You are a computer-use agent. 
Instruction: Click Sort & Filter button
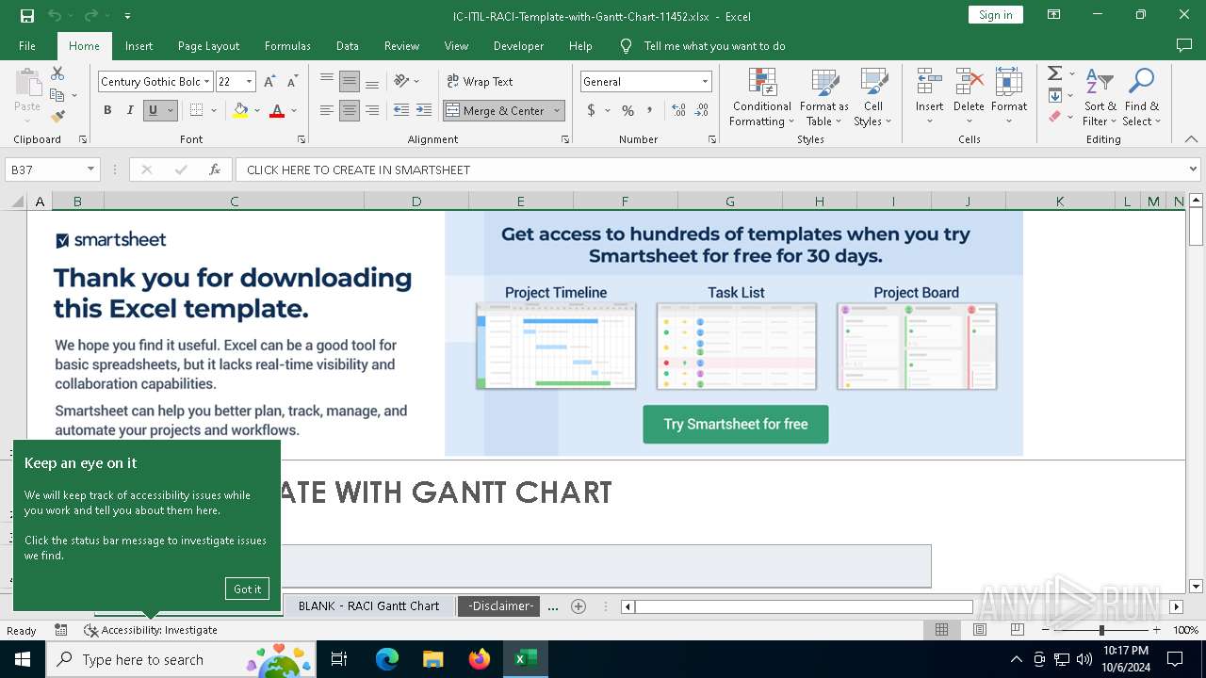[1100, 98]
